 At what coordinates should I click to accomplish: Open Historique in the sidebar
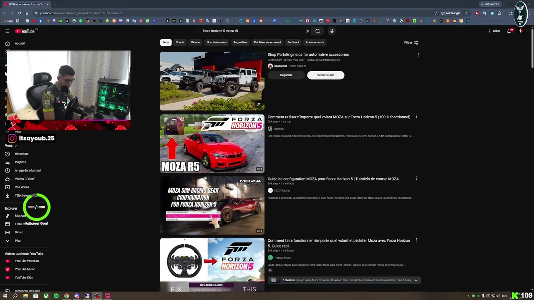pyautogui.click(x=22, y=154)
